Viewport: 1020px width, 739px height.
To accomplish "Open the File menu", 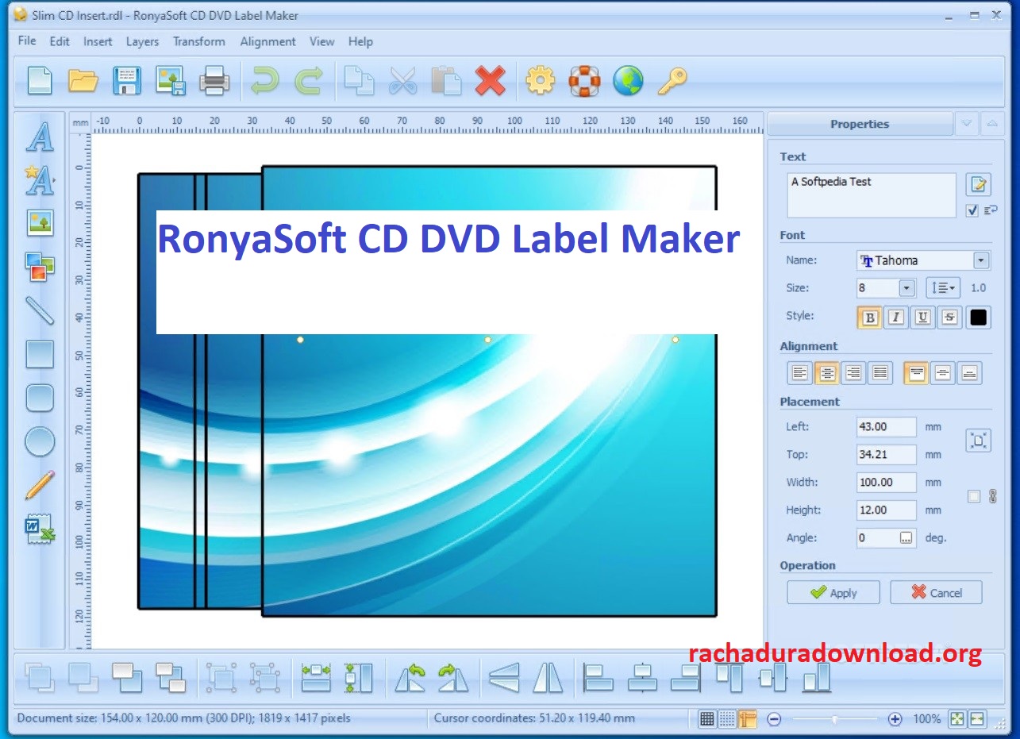I will point(27,41).
